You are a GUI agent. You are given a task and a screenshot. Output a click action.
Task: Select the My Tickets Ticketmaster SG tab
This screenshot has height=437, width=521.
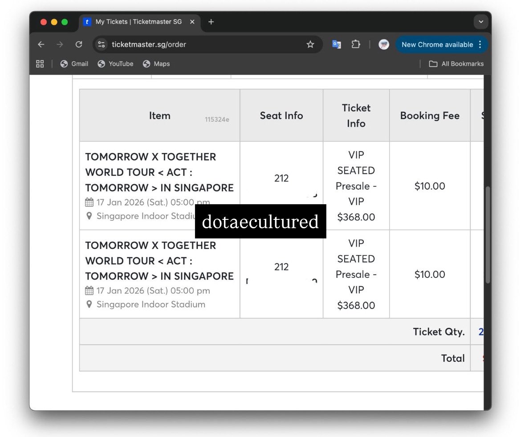click(138, 22)
